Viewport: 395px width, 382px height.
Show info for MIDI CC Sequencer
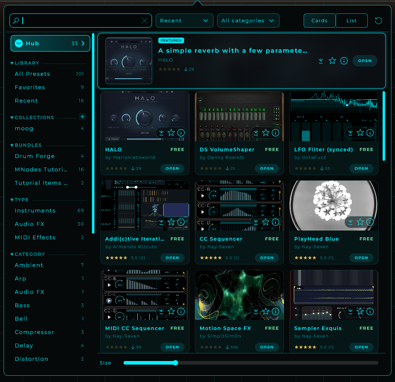pos(181,311)
